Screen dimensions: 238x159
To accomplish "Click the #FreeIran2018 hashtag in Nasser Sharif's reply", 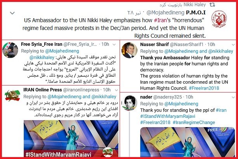I will pyautogui.click(x=204, y=88).
